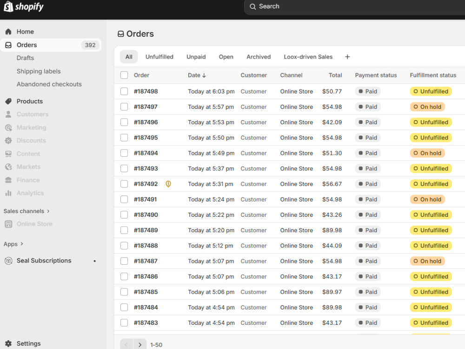Check the box for order #187497

124,107
